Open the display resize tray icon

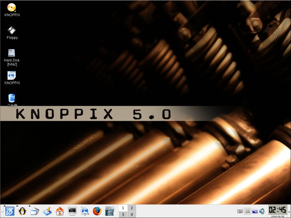click(x=255, y=211)
